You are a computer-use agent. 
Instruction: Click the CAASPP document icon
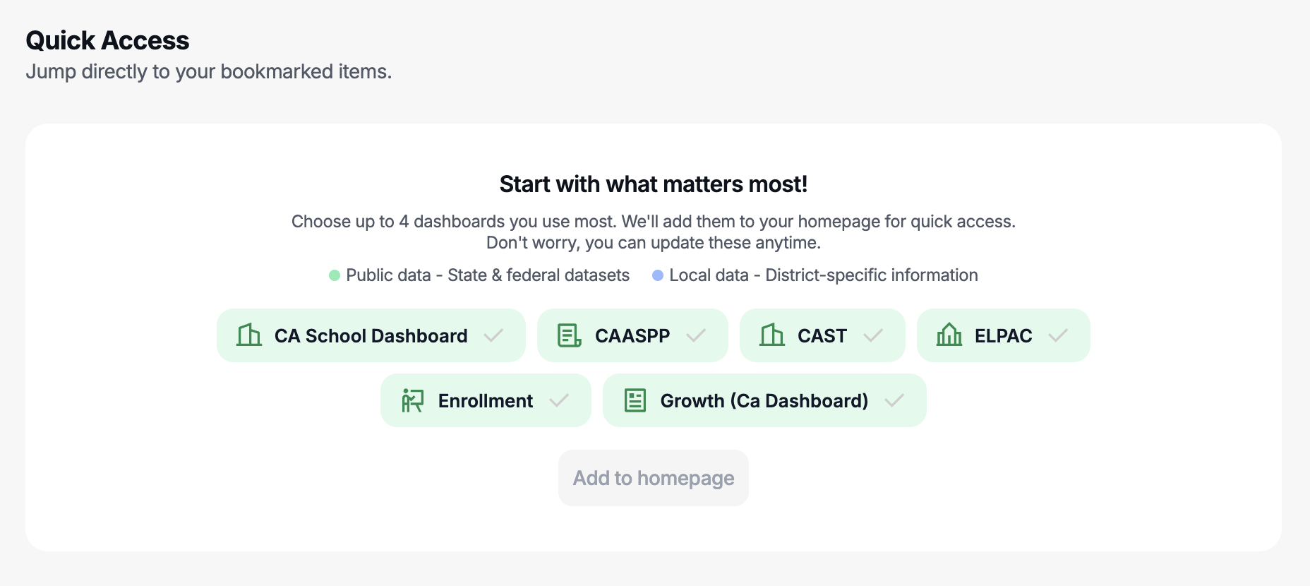pos(570,335)
